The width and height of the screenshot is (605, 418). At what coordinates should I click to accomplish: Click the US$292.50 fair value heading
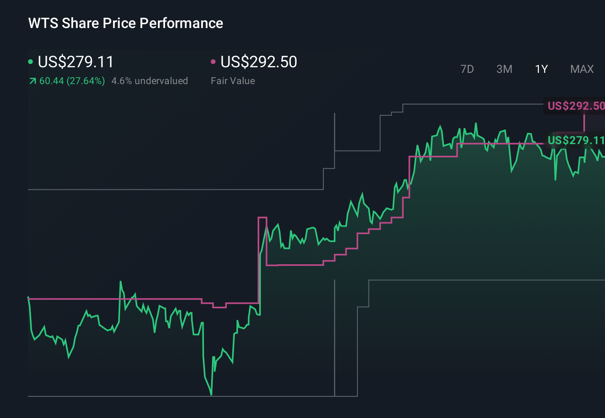coord(259,62)
